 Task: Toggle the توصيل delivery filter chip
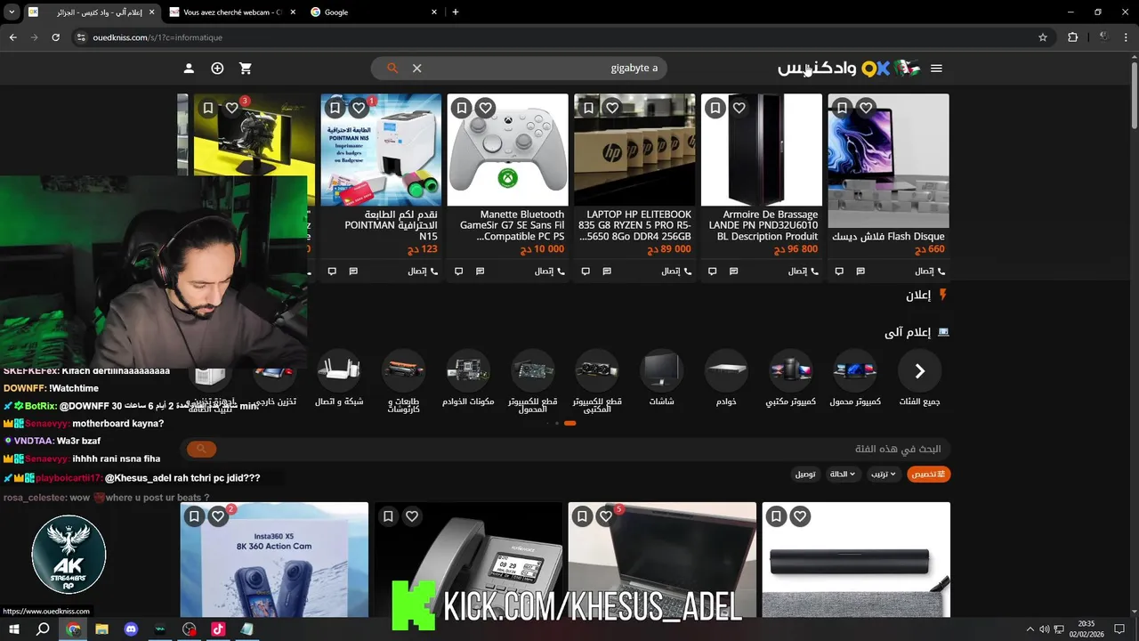[x=804, y=475]
